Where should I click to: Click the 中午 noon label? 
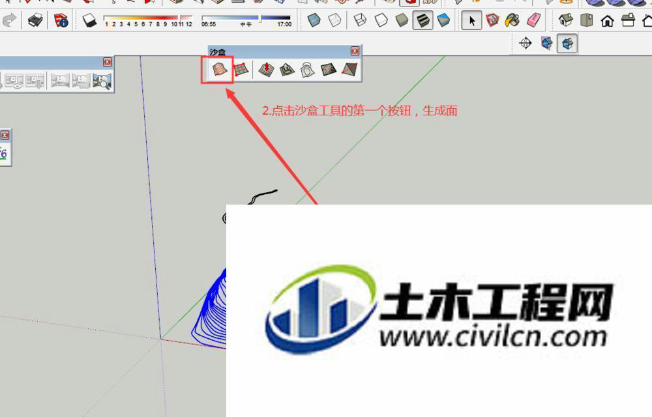point(246,25)
